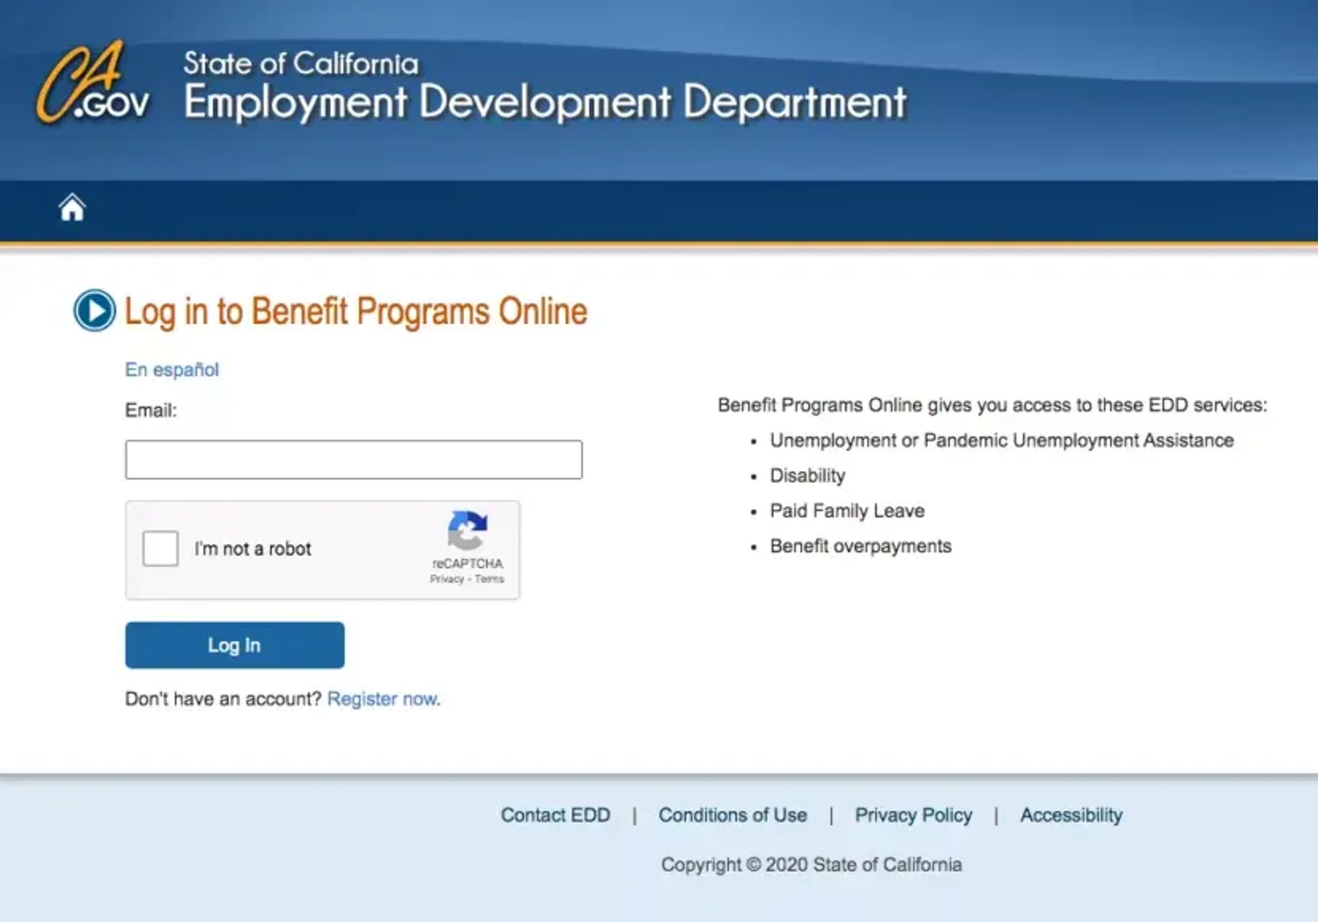Click the Copyright 2020 State of California text
1318x922 pixels.
pos(811,865)
